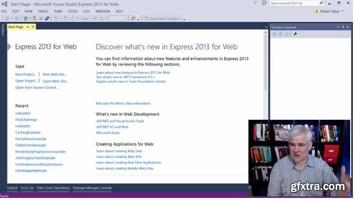Click the Open Project... link
The image size is (354, 199).
[x=26, y=81]
